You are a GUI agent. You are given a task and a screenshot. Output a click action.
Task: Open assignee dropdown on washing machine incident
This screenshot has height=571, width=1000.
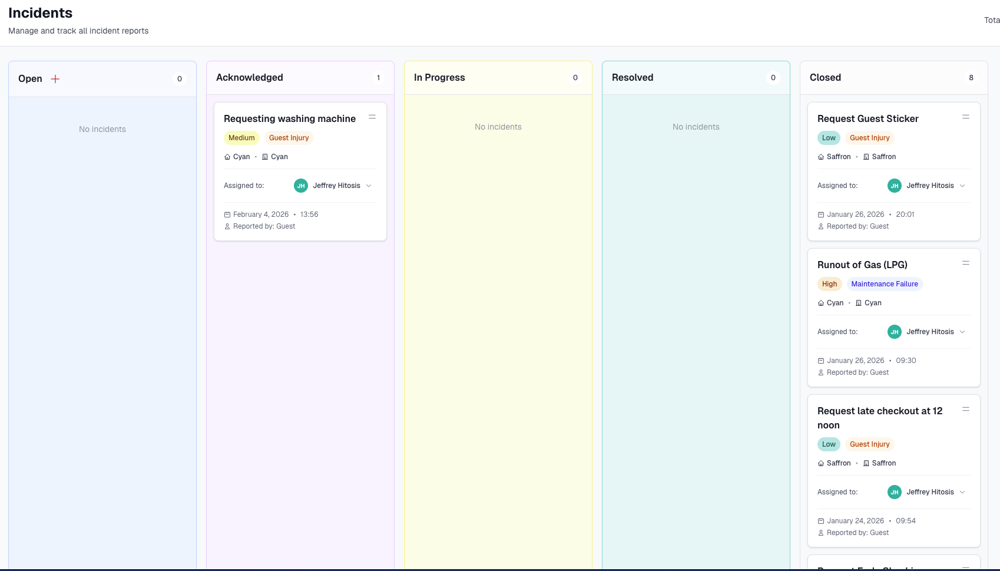[369, 186]
